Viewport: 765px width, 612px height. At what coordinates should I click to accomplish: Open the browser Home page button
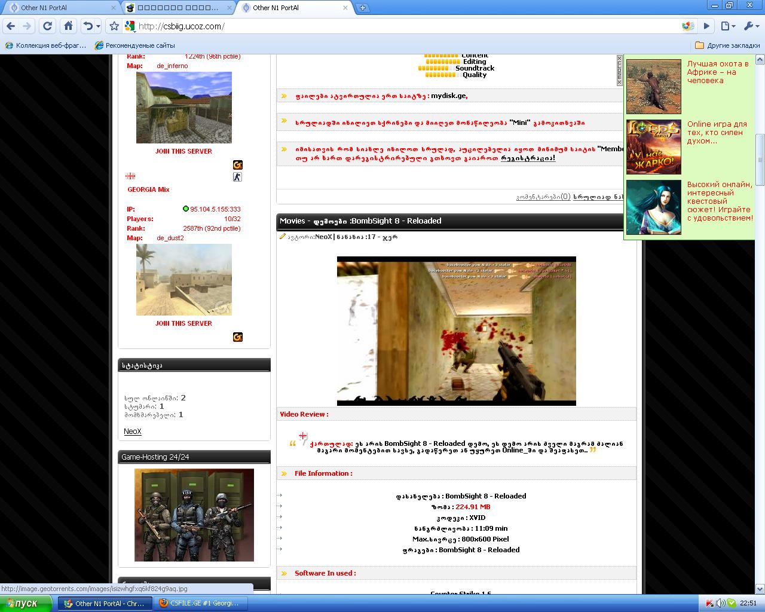pos(69,26)
